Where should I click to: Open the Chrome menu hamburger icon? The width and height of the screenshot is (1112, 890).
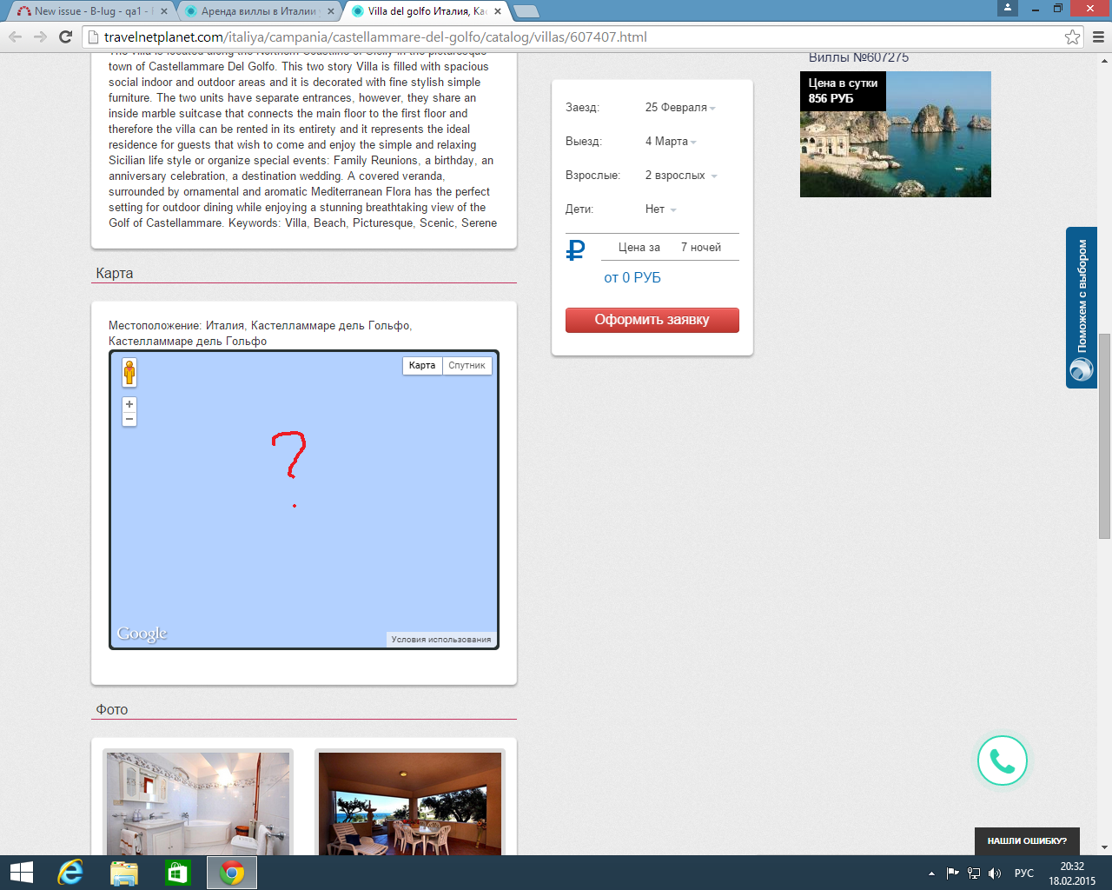(1098, 37)
